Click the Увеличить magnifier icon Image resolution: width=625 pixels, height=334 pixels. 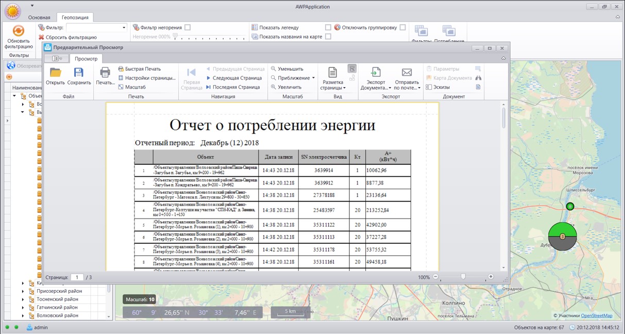click(274, 87)
